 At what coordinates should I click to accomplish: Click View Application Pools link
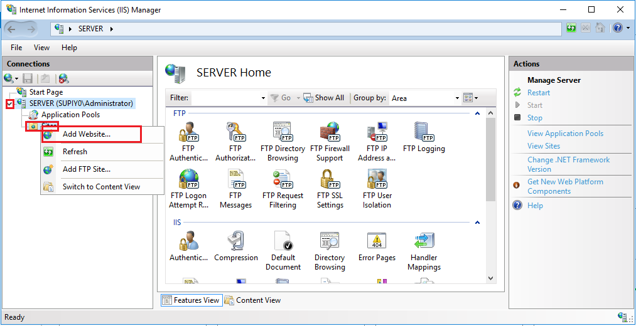point(565,134)
